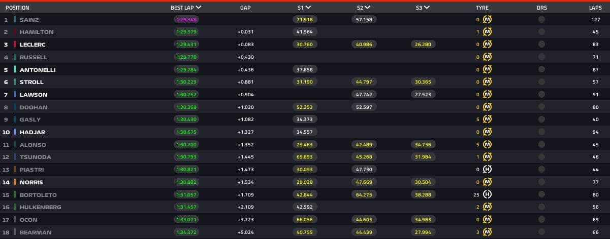The image size is (610, 239).
Task: Click Tsunoda's medium tyre icon
Action: click(x=487, y=157)
